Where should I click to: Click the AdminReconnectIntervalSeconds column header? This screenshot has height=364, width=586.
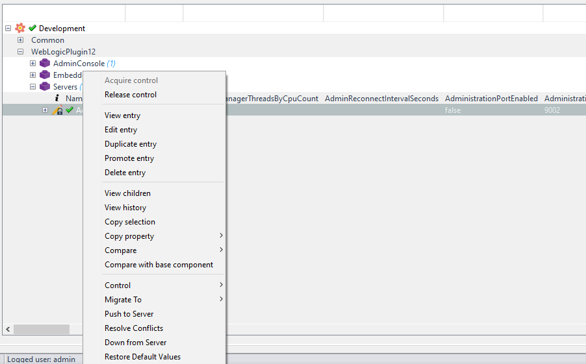tap(381, 98)
